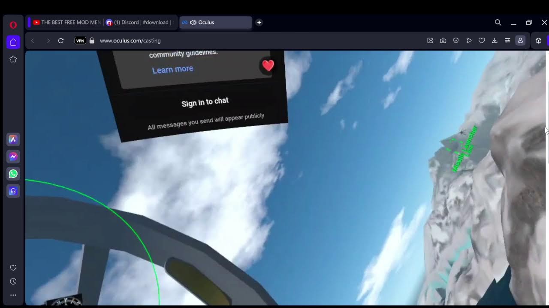
Task: Select the Oculus tab
Action: click(x=215, y=22)
